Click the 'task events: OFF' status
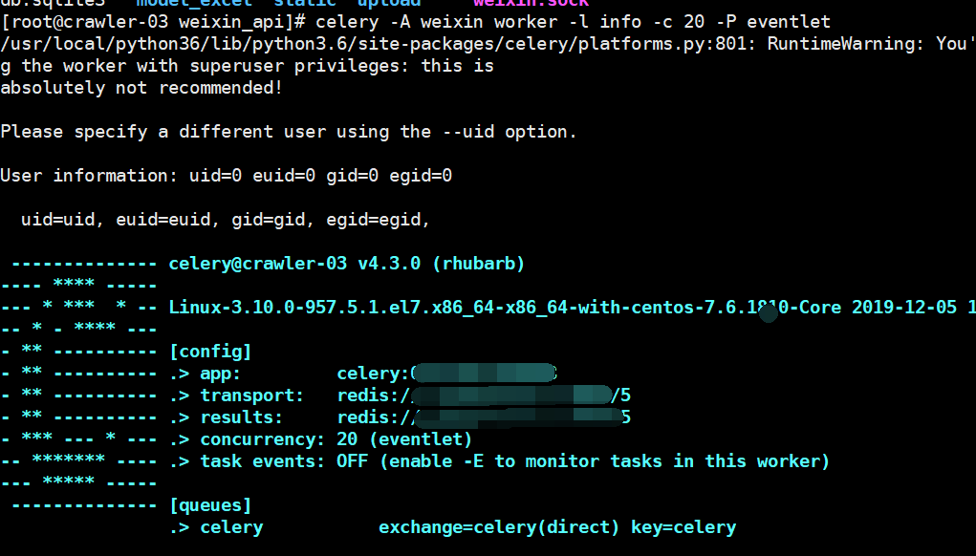976x556 pixels. click(287, 460)
